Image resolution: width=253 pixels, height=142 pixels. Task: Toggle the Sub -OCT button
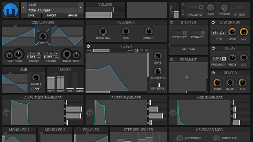(x=36, y=89)
